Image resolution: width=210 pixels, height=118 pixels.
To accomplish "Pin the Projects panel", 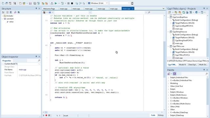I will pyautogui.click(x=204, y=9).
